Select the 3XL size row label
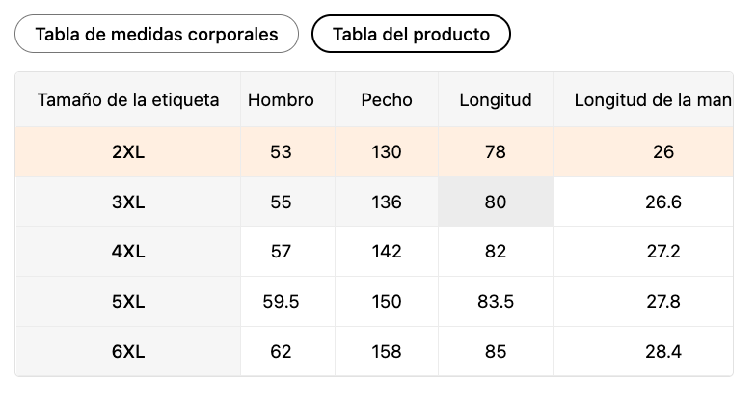The image size is (756, 405). tap(128, 202)
